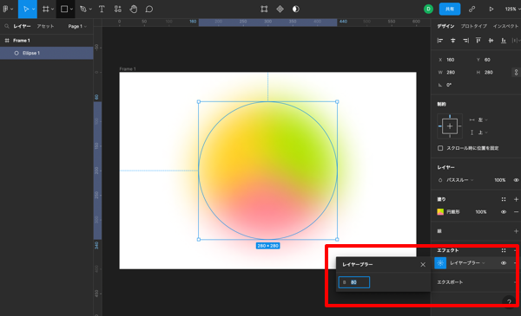Toggle constrain proportions link icon

point(516,72)
